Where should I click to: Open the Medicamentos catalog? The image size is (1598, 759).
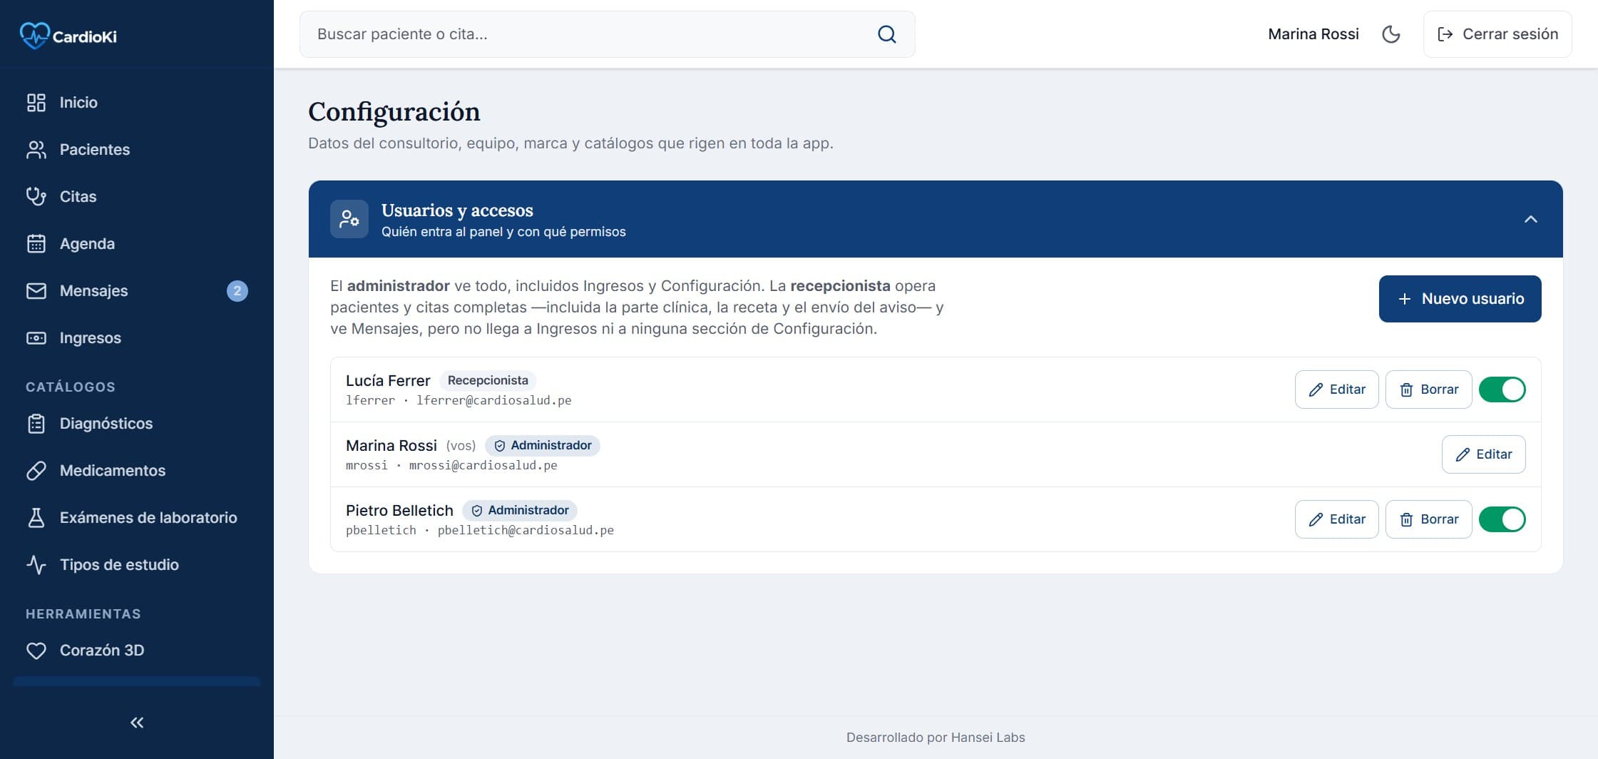click(x=137, y=471)
